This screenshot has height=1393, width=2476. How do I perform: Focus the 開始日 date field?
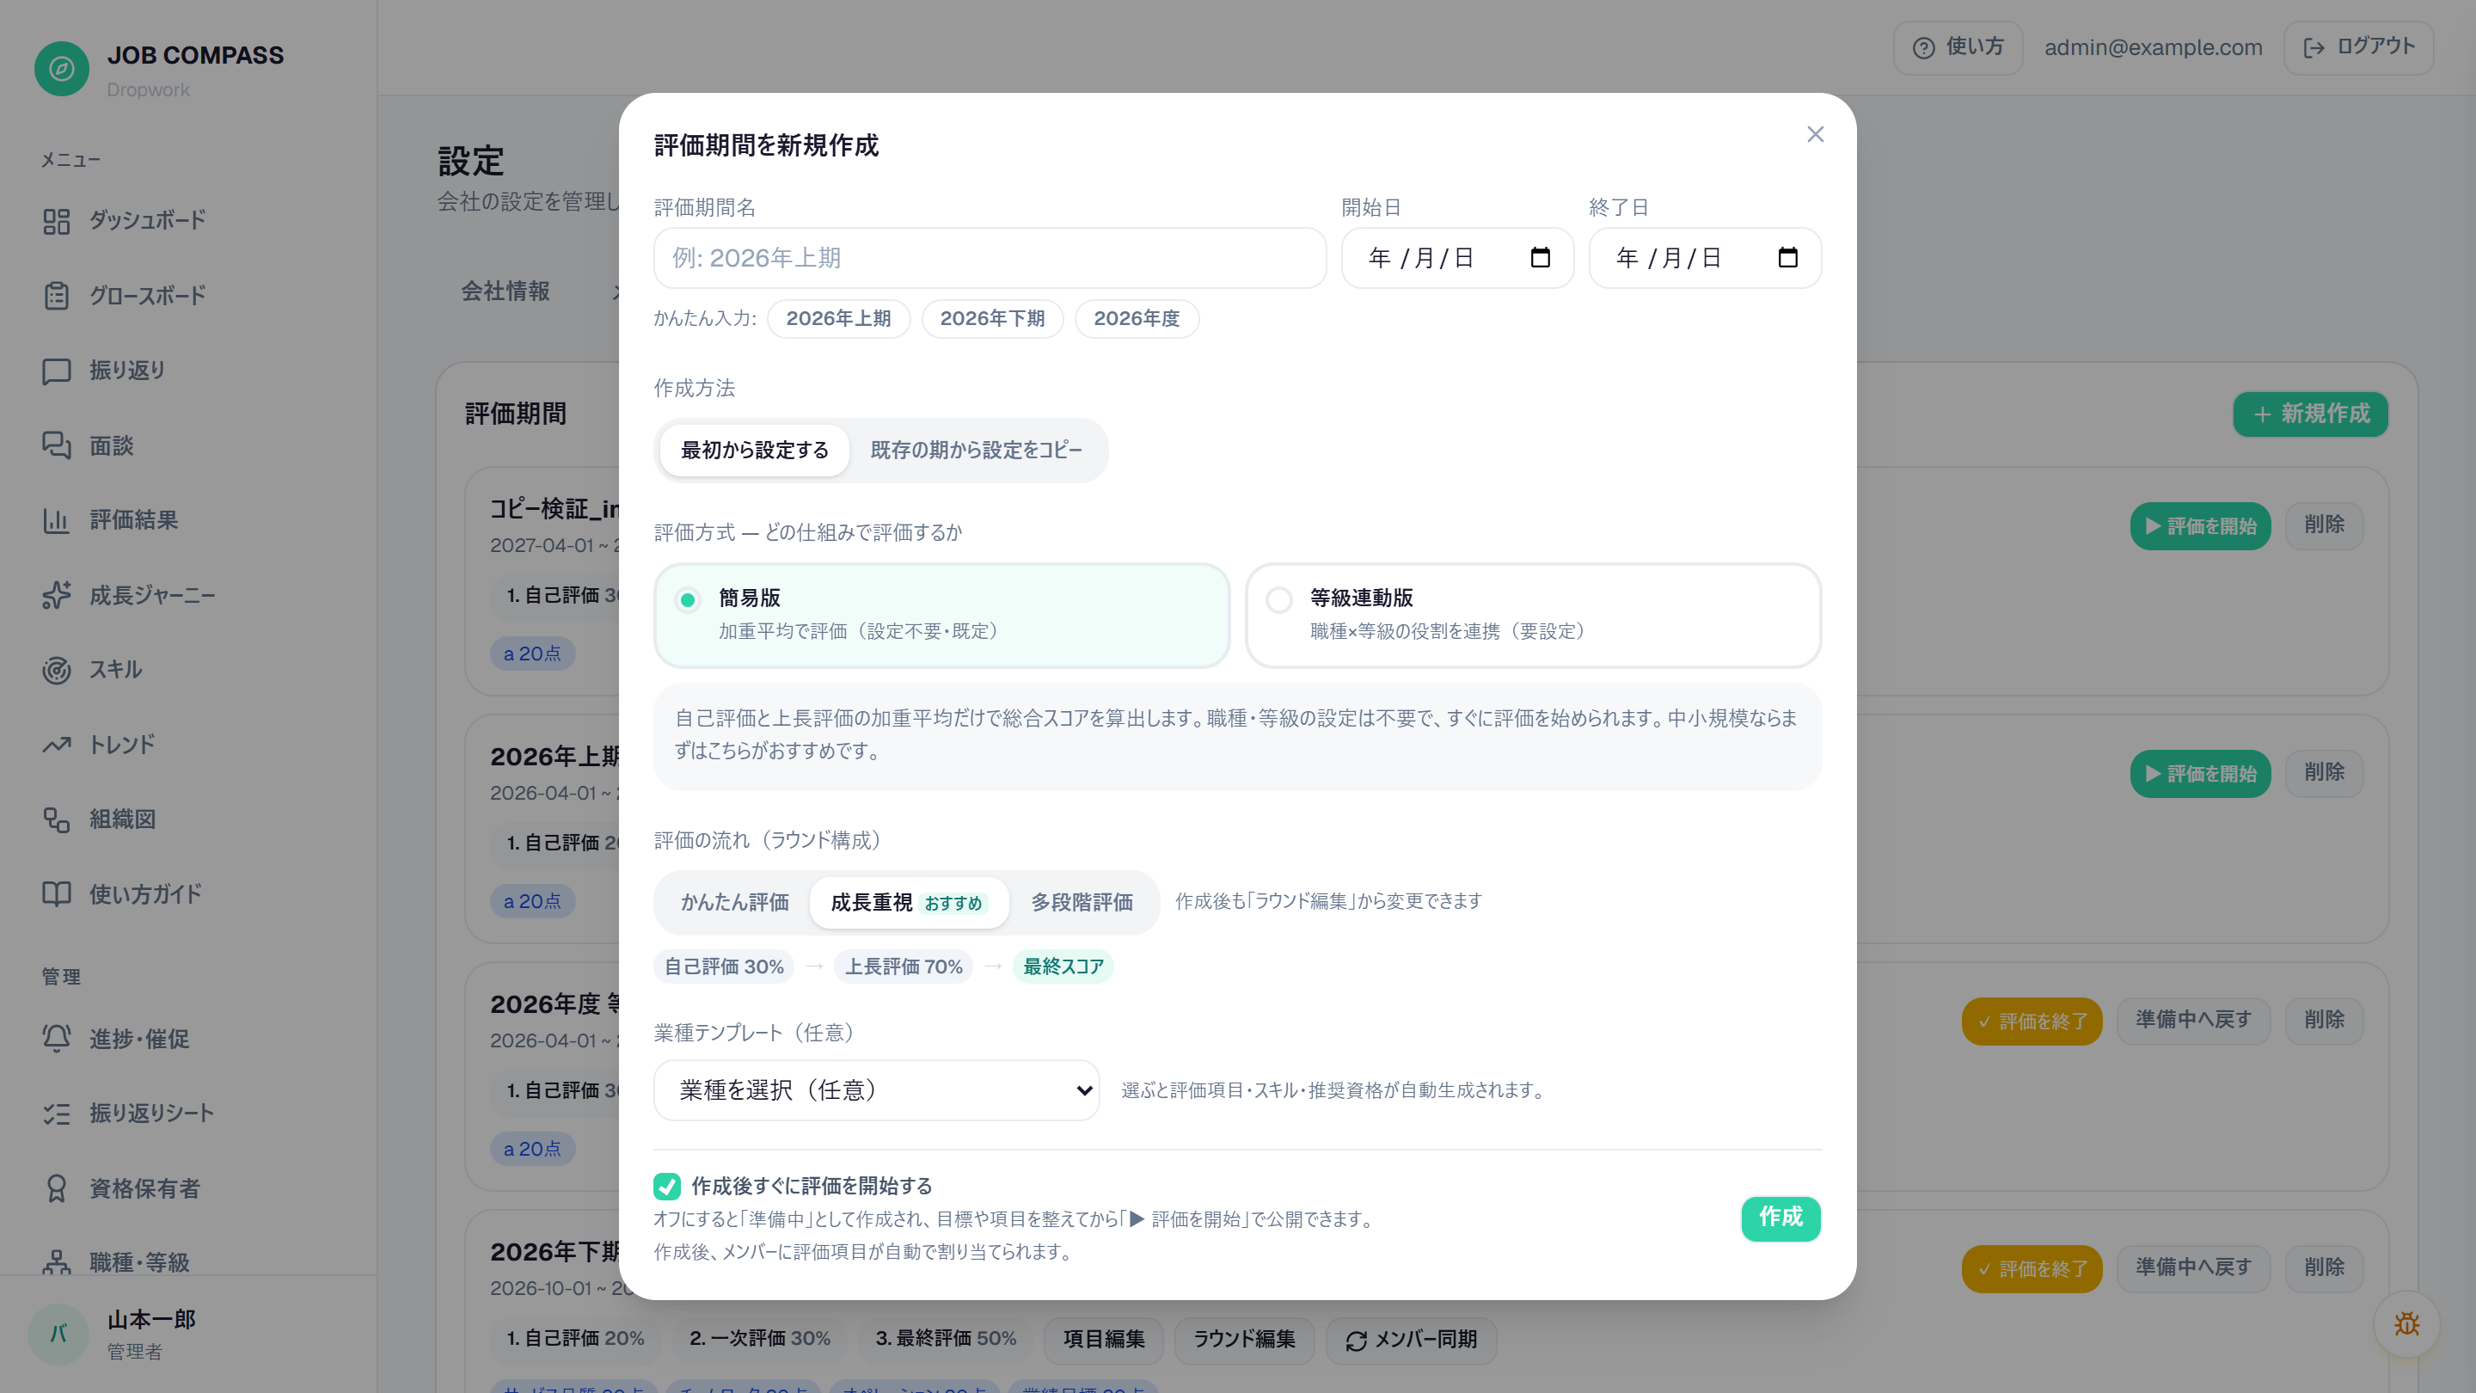1457,258
